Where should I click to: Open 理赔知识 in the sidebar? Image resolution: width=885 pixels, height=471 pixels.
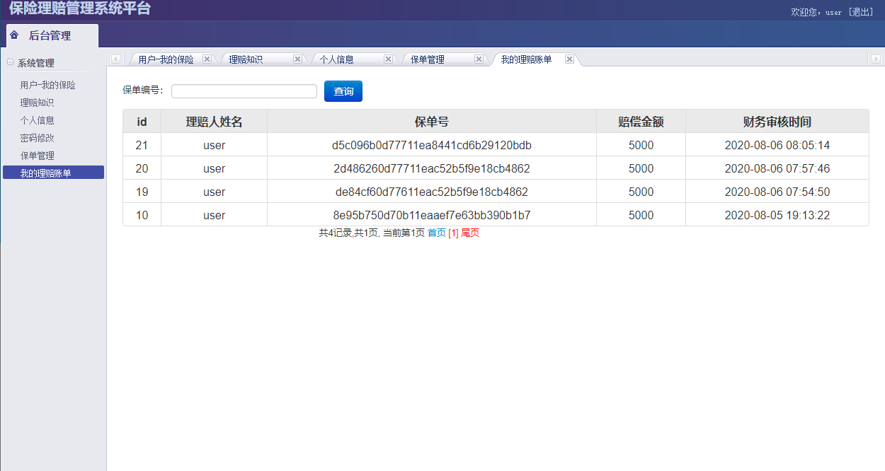[x=37, y=103]
